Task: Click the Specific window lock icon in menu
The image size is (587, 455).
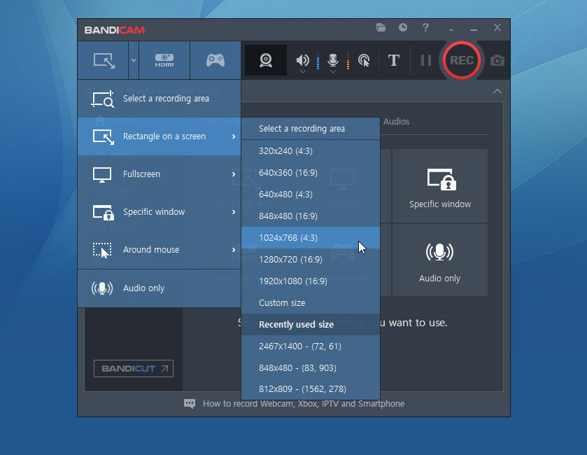Action: tap(104, 212)
